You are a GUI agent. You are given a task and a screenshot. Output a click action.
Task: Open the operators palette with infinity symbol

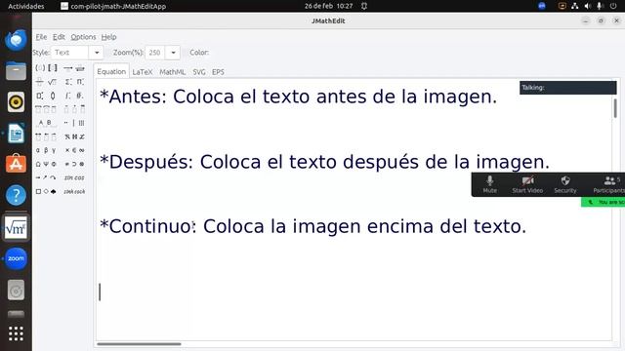[x=74, y=150]
